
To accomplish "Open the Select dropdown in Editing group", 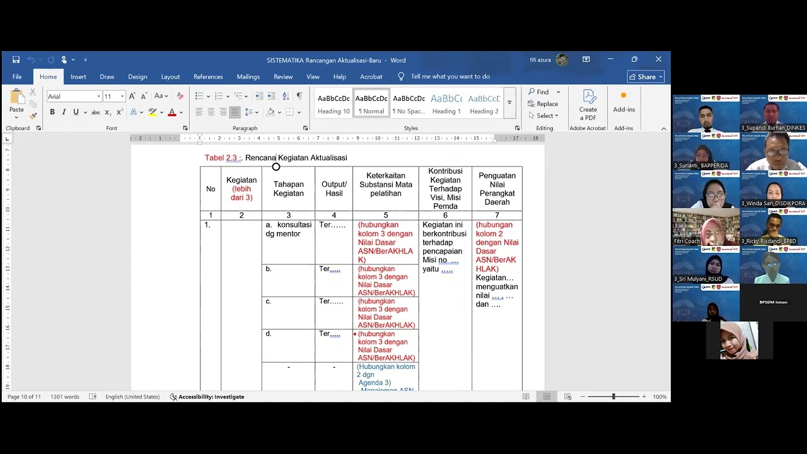I will pos(543,115).
